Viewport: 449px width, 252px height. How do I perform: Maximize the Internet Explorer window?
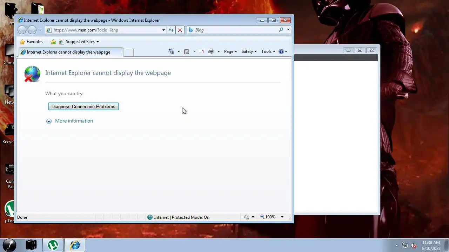(274, 20)
